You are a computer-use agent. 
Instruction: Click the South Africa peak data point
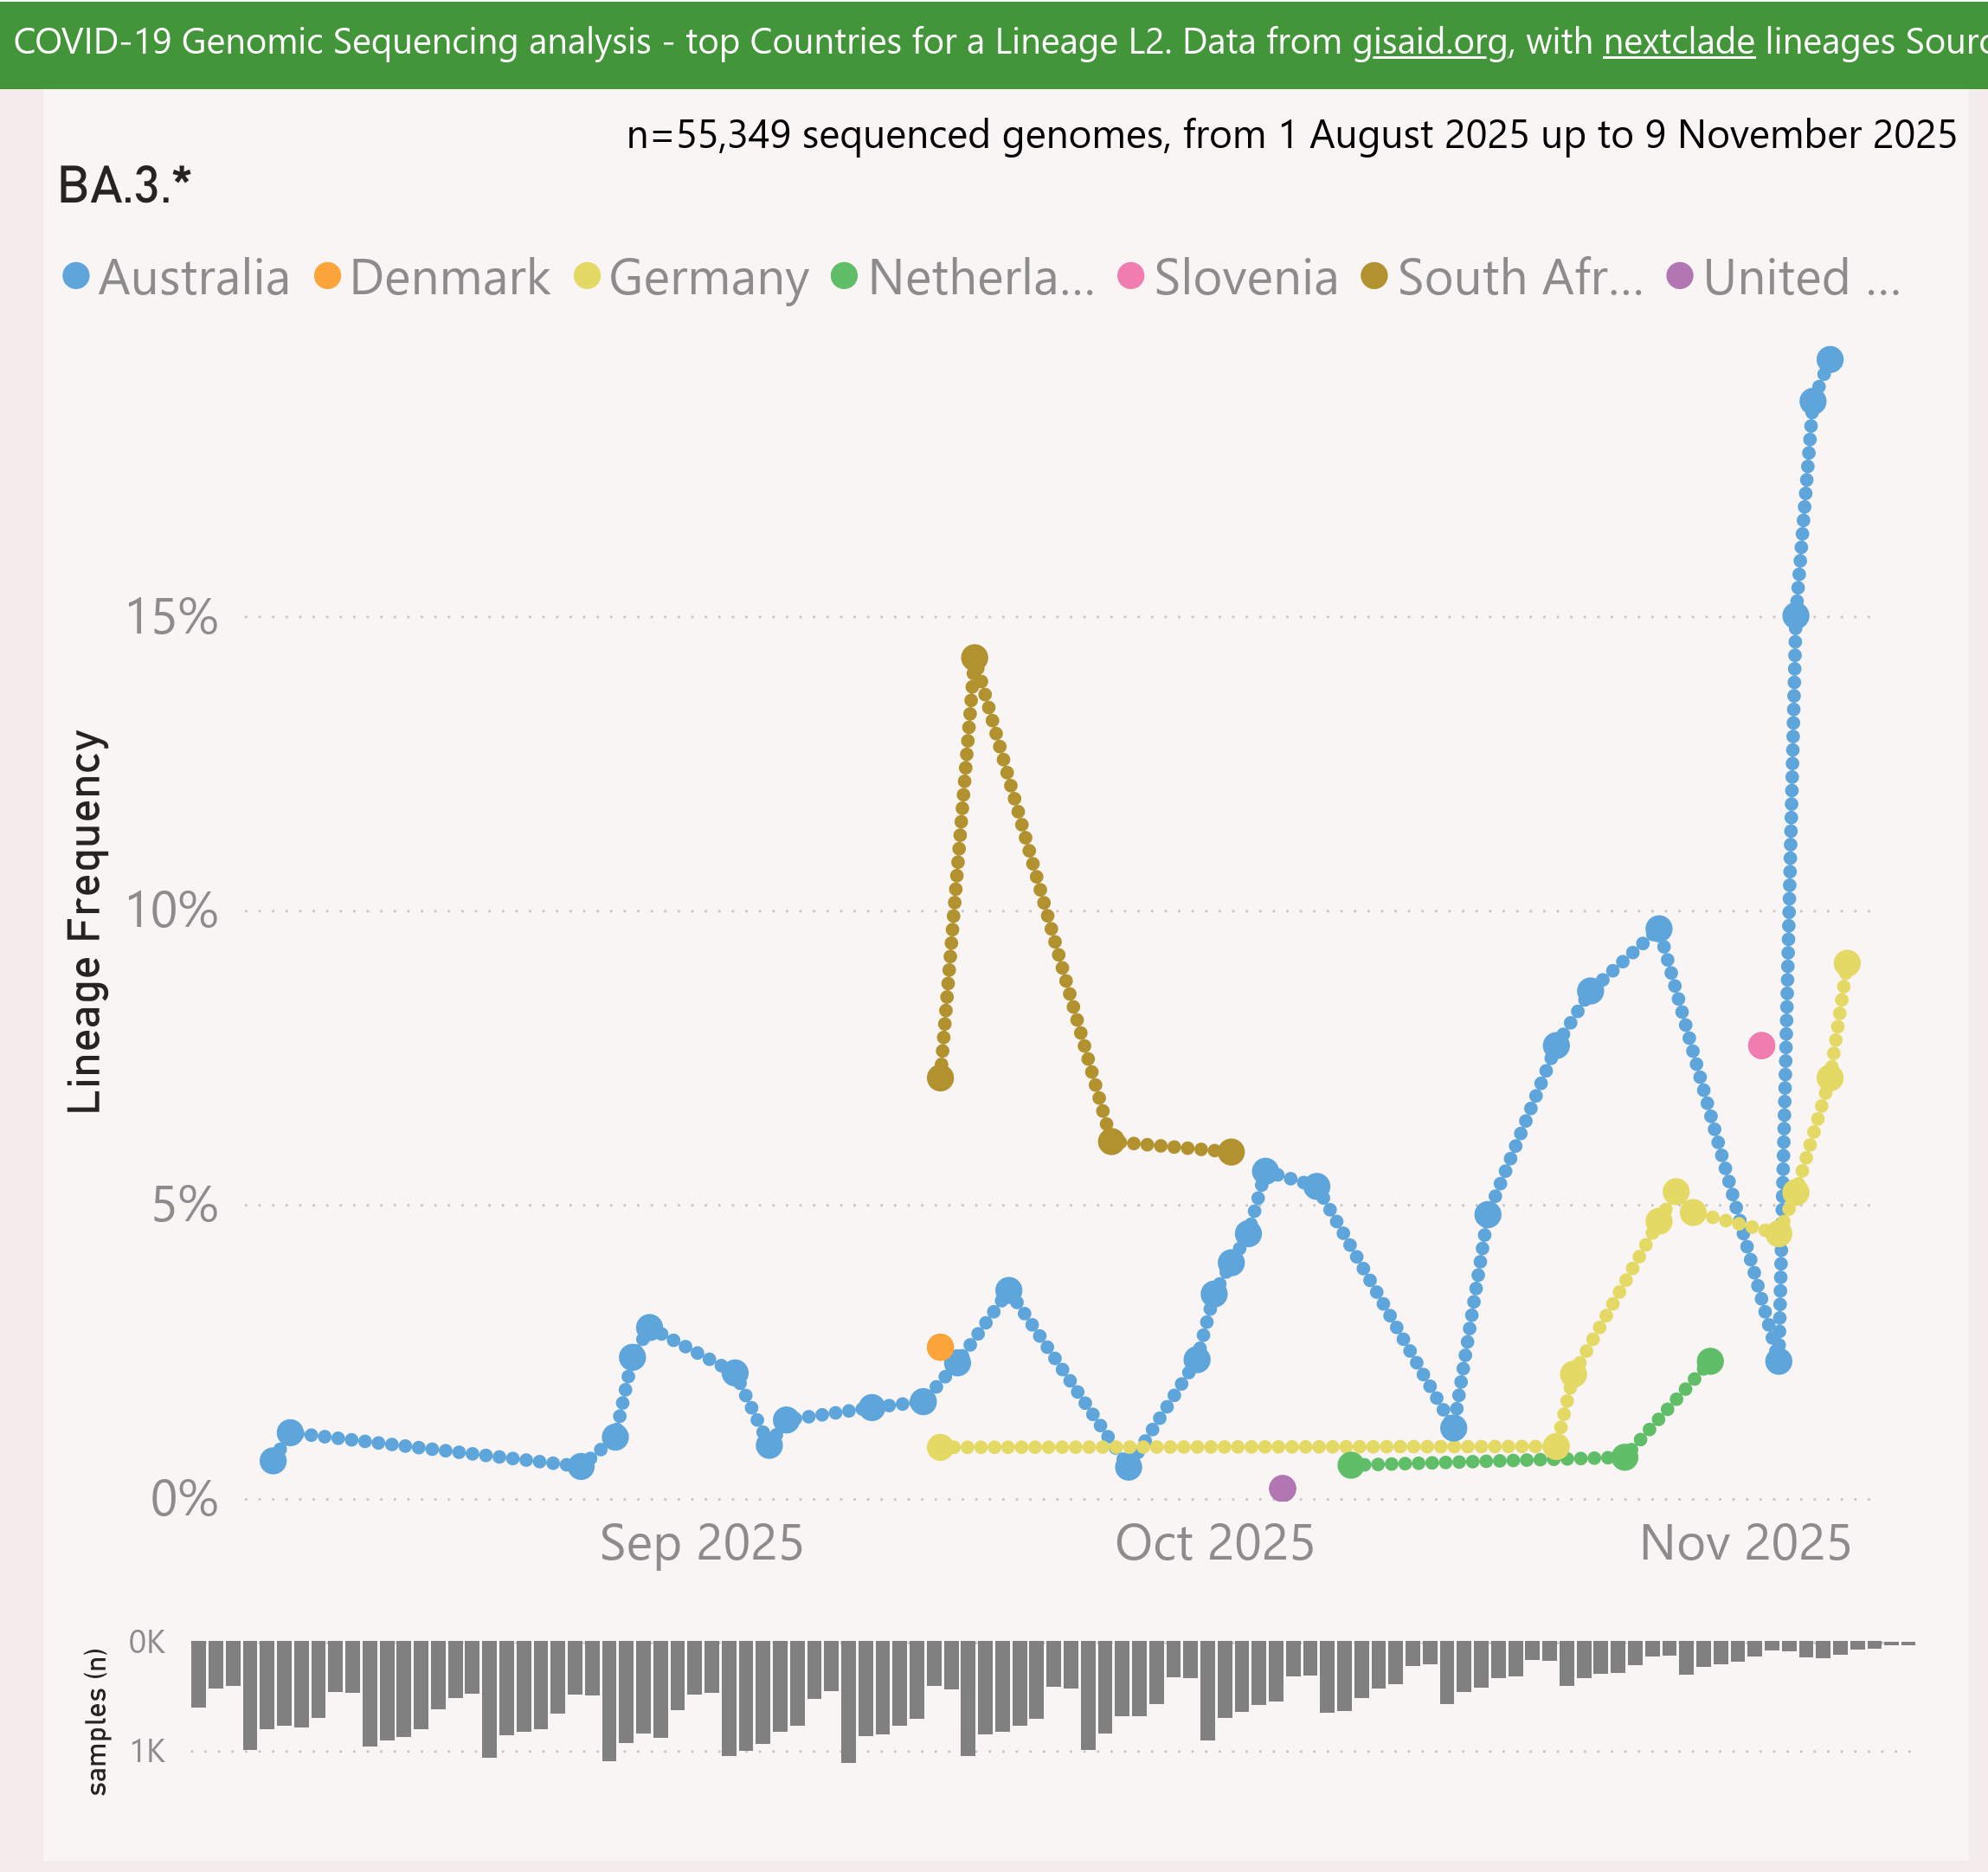974,658
